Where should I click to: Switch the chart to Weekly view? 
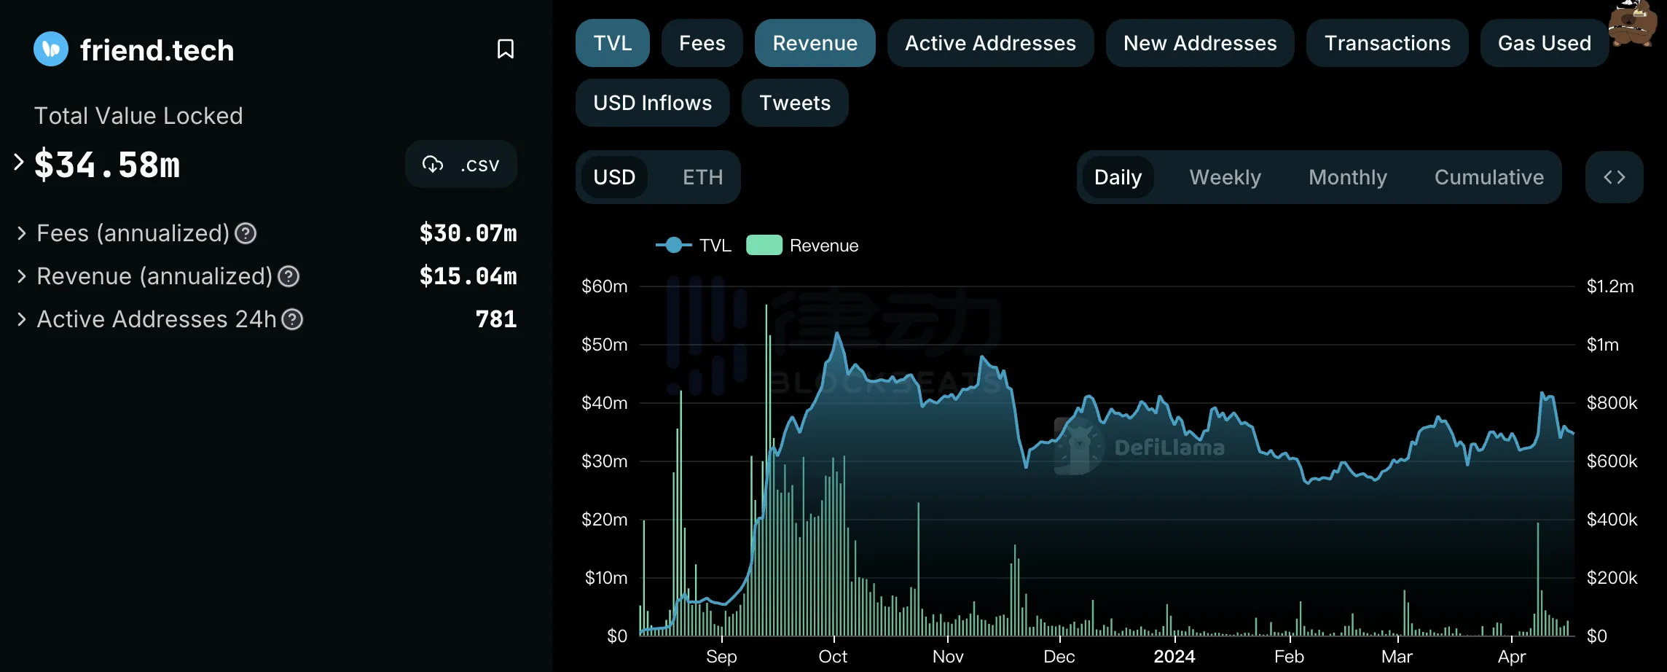[1225, 177]
